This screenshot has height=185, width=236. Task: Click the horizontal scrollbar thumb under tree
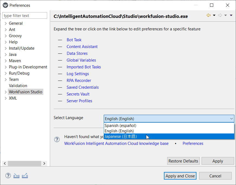[25, 164]
